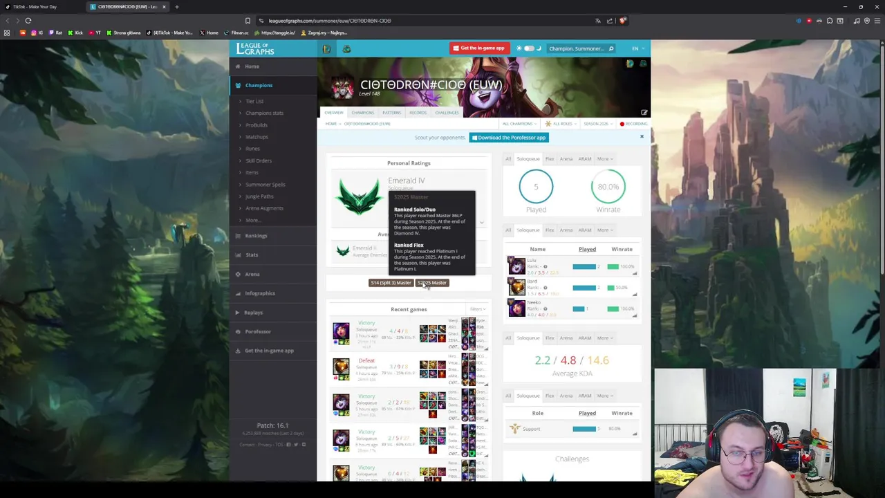Click the Download the Porofessor app button
885x498 pixels.
[509, 138]
